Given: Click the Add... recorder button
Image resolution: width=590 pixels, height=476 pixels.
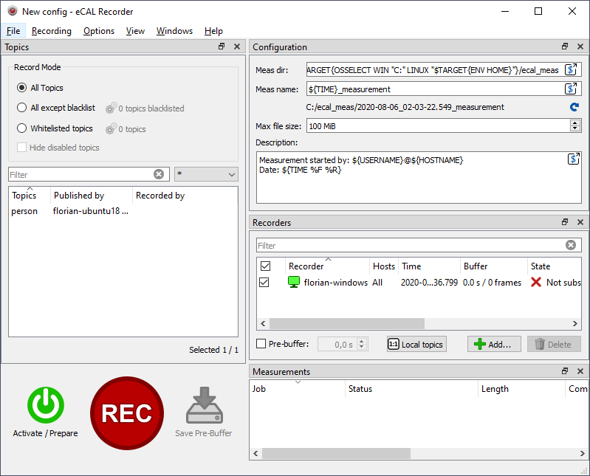Looking at the screenshot, I should pyautogui.click(x=494, y=344).
